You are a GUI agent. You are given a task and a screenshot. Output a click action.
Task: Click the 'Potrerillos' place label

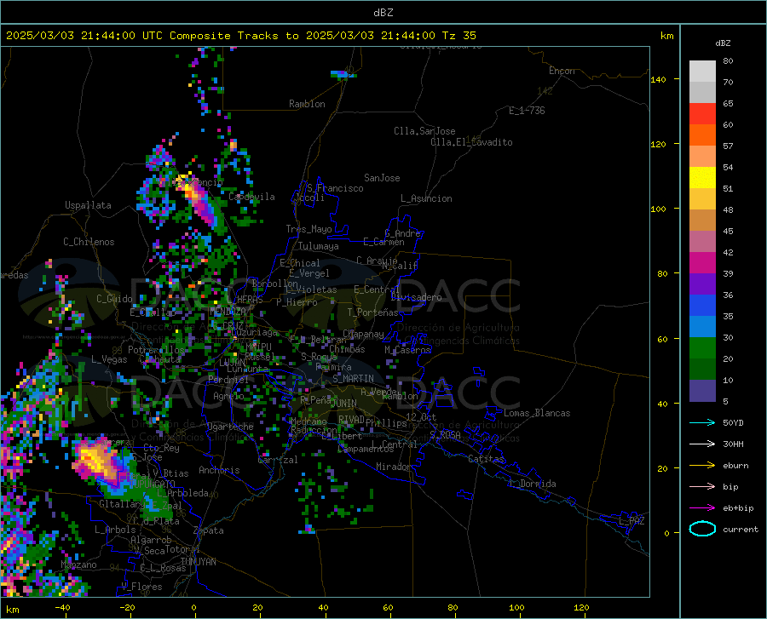156,350
